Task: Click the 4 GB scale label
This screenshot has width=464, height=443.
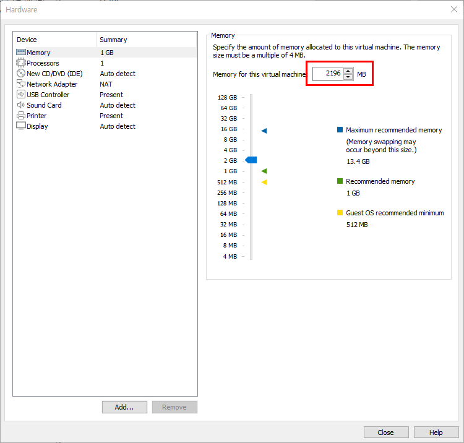Action: [x=230, y=150]
